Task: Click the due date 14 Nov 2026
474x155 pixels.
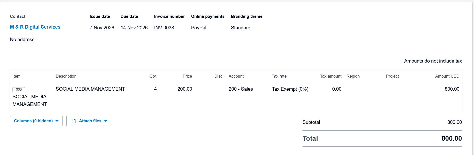Action: [x=134, y=28]
